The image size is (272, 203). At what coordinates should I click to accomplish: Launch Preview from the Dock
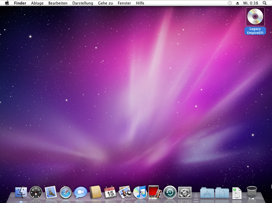(x=125, y=192)
